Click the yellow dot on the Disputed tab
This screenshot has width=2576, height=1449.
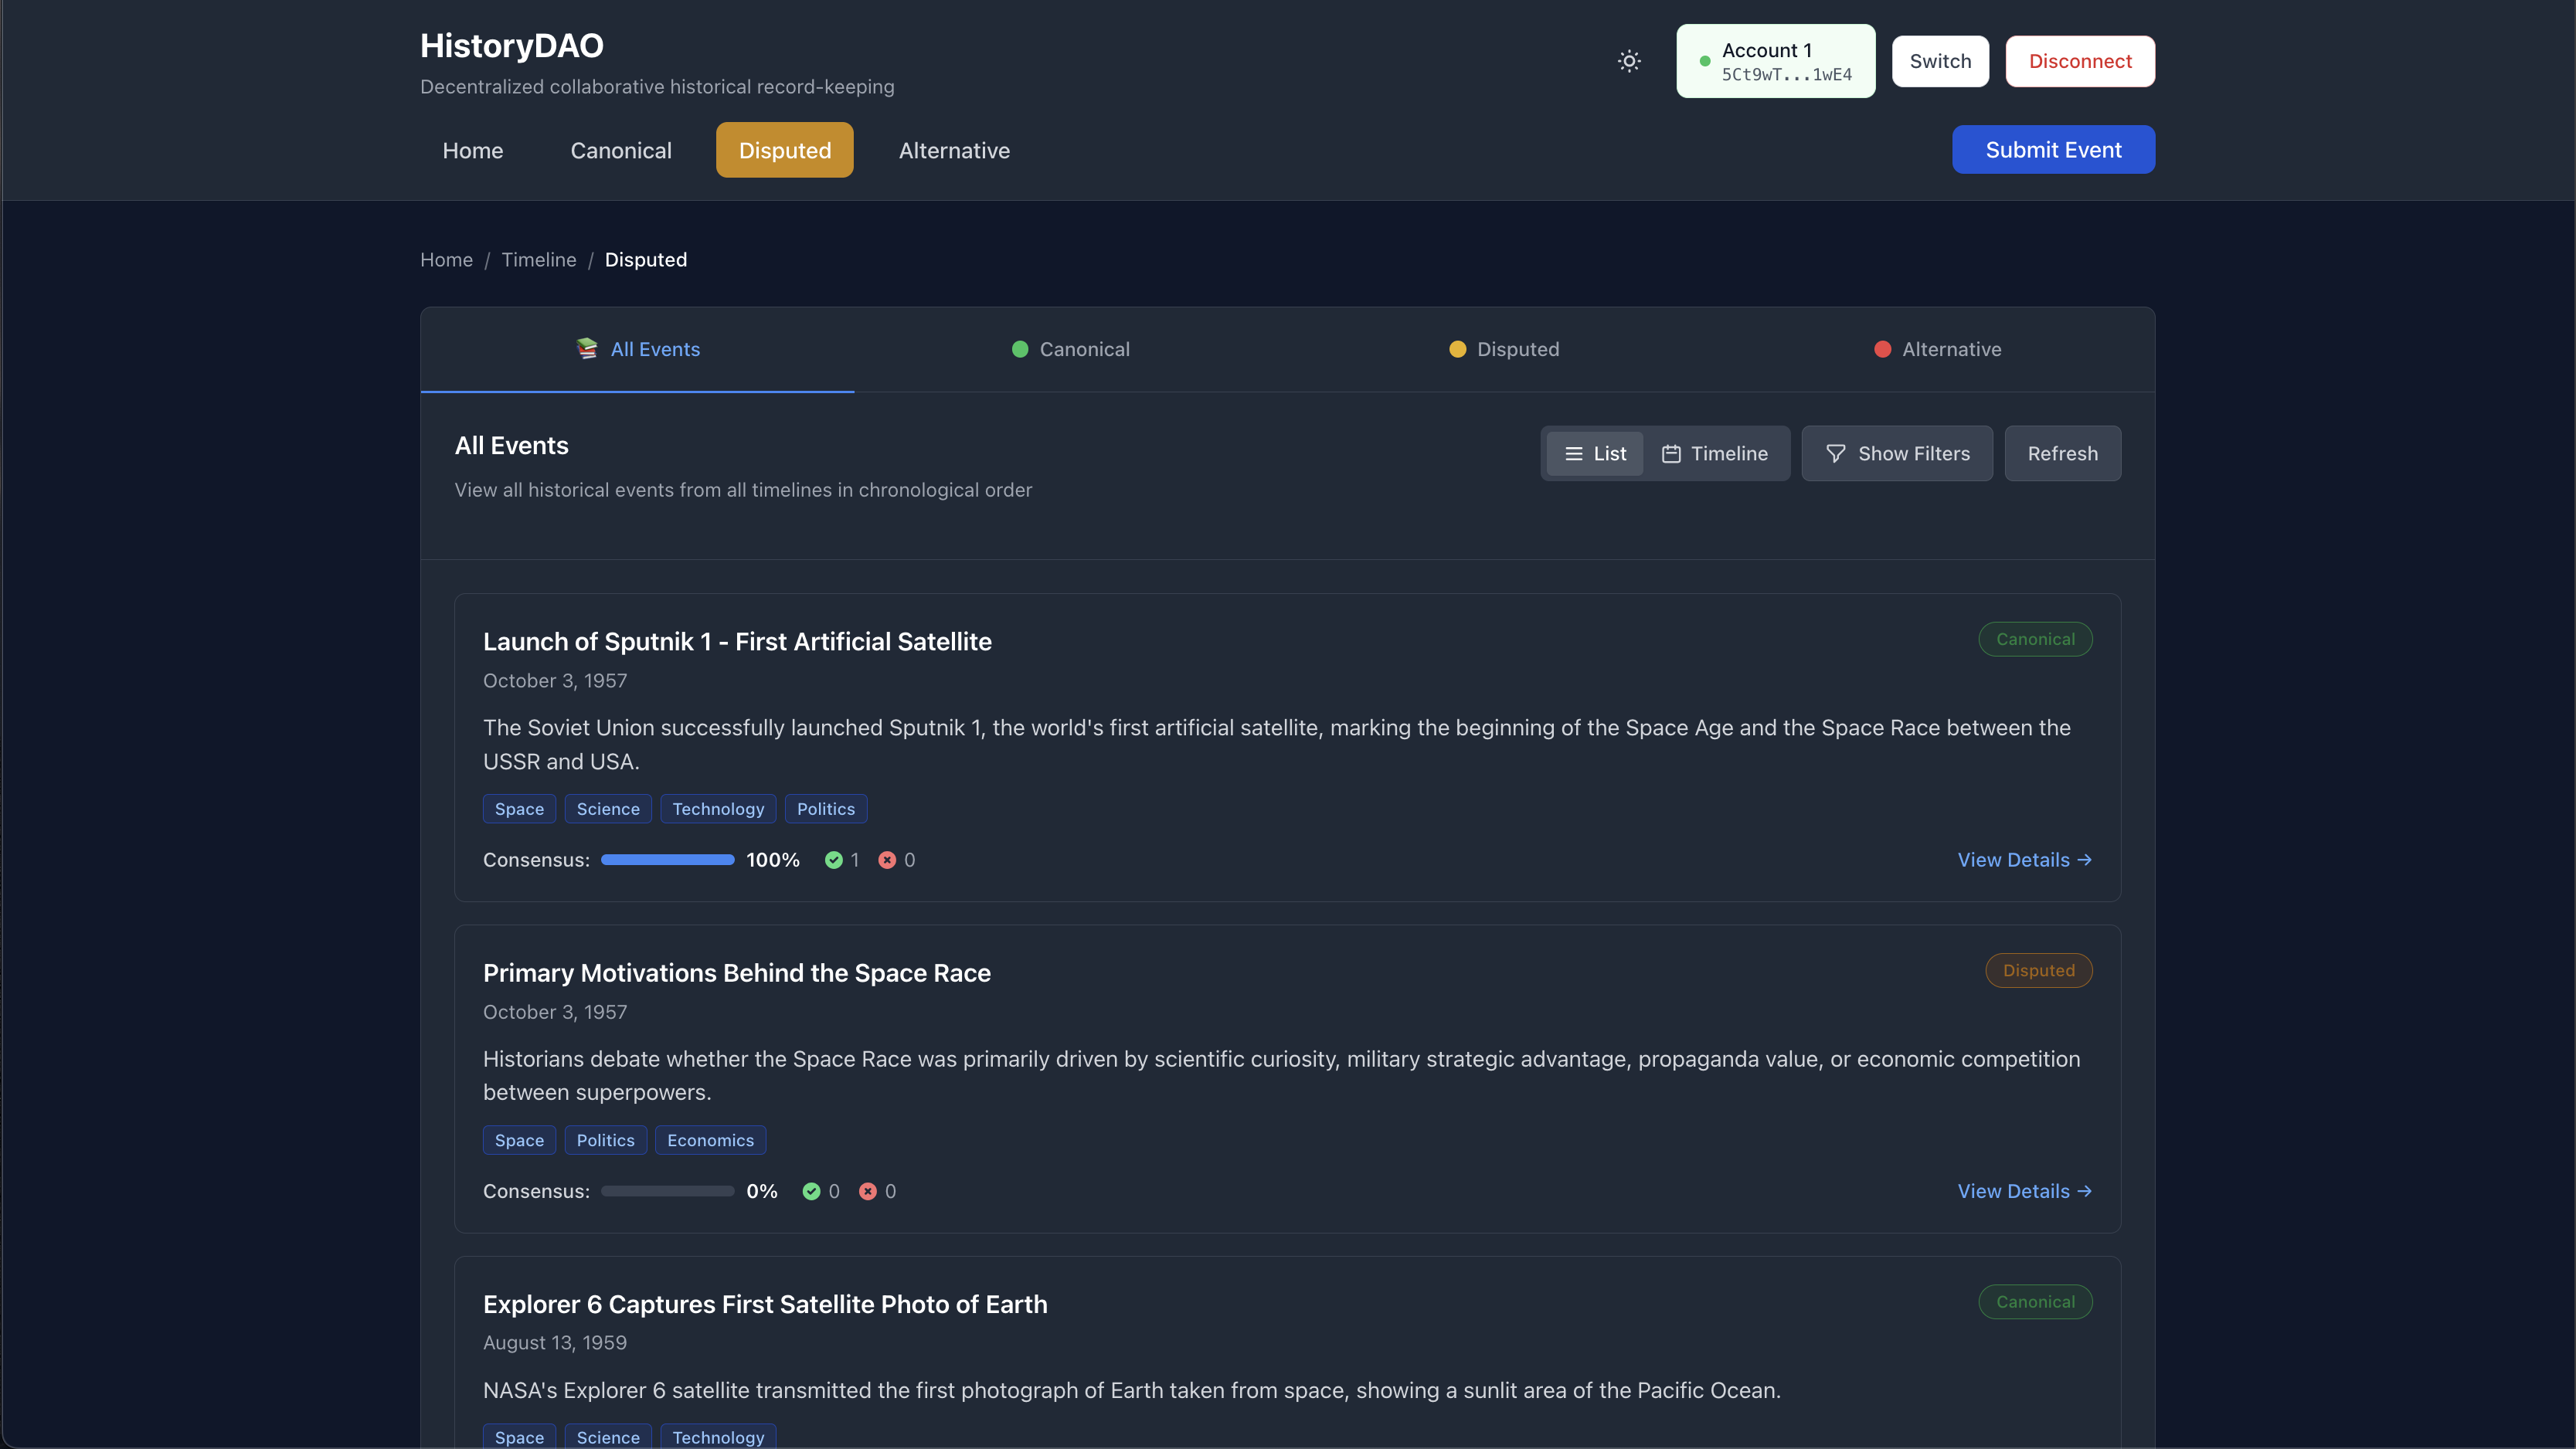pyautogui.click(x=1457, y=349)
